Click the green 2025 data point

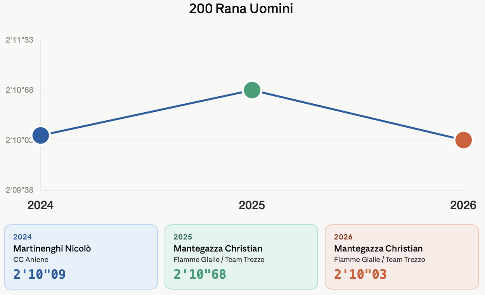[x=252, y=90]
